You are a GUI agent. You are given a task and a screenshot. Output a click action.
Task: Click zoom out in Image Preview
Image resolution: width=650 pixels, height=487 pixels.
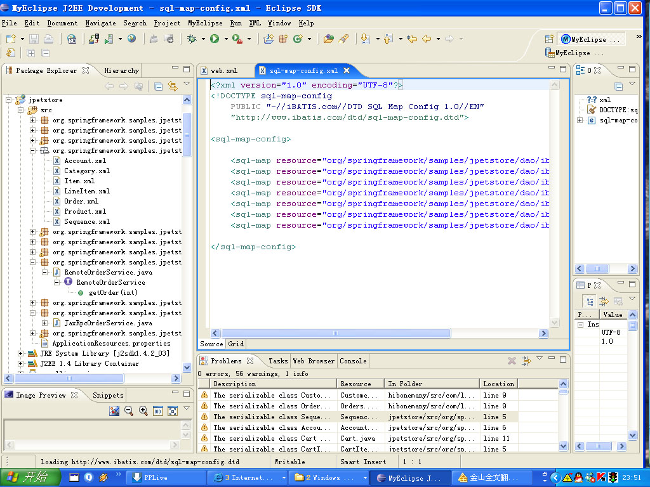click(x=129, y=411)
